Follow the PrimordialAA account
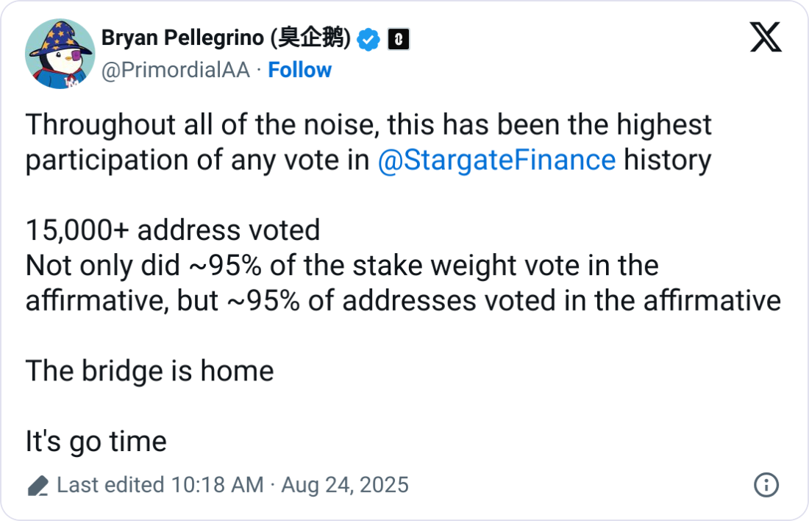Image resolution: width=809 pixels, height=521 pixels. (299, 70)
